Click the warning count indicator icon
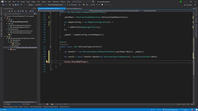Viewport: 198px width, 111px height. click(x=52, y=104)
